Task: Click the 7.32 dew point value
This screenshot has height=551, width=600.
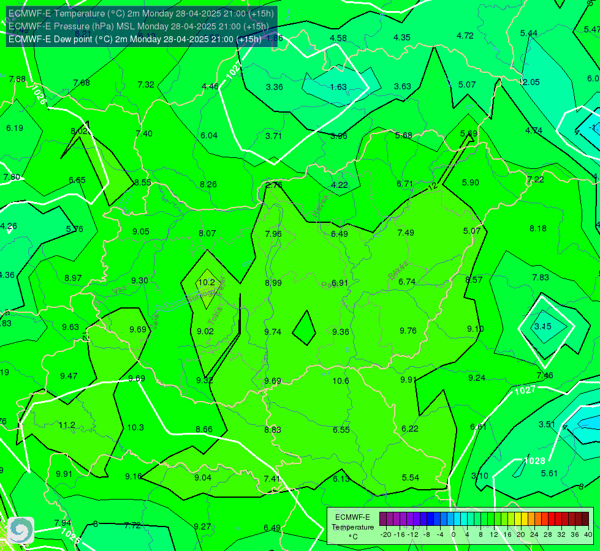Action: [146, 84]
